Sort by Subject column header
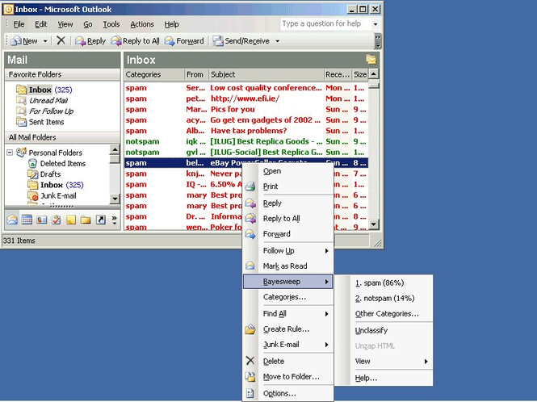Viewport: 537px width, 402px height. click(266, 74)
